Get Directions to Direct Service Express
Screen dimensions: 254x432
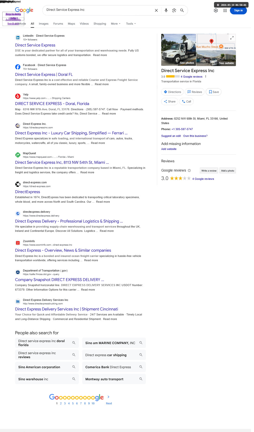(x=172, y=92)
